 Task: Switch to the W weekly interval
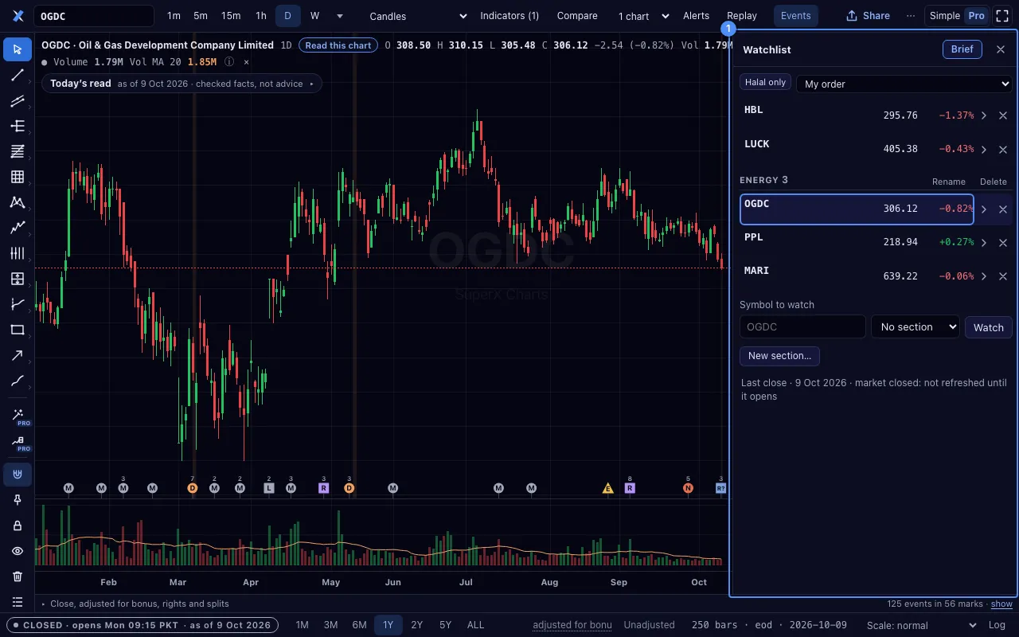[x=314, y=16]
